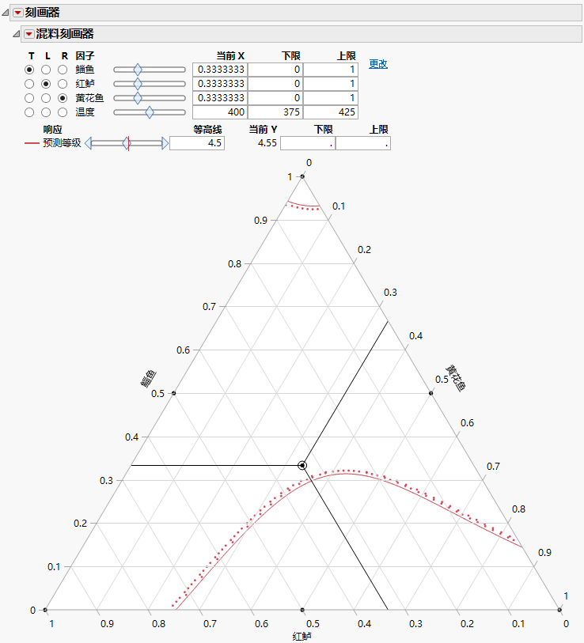Image resolution: width=584 pixels, height=643 pixels.
Task: Click the 混料刻画器 title text
Action: tap(65, 34)
